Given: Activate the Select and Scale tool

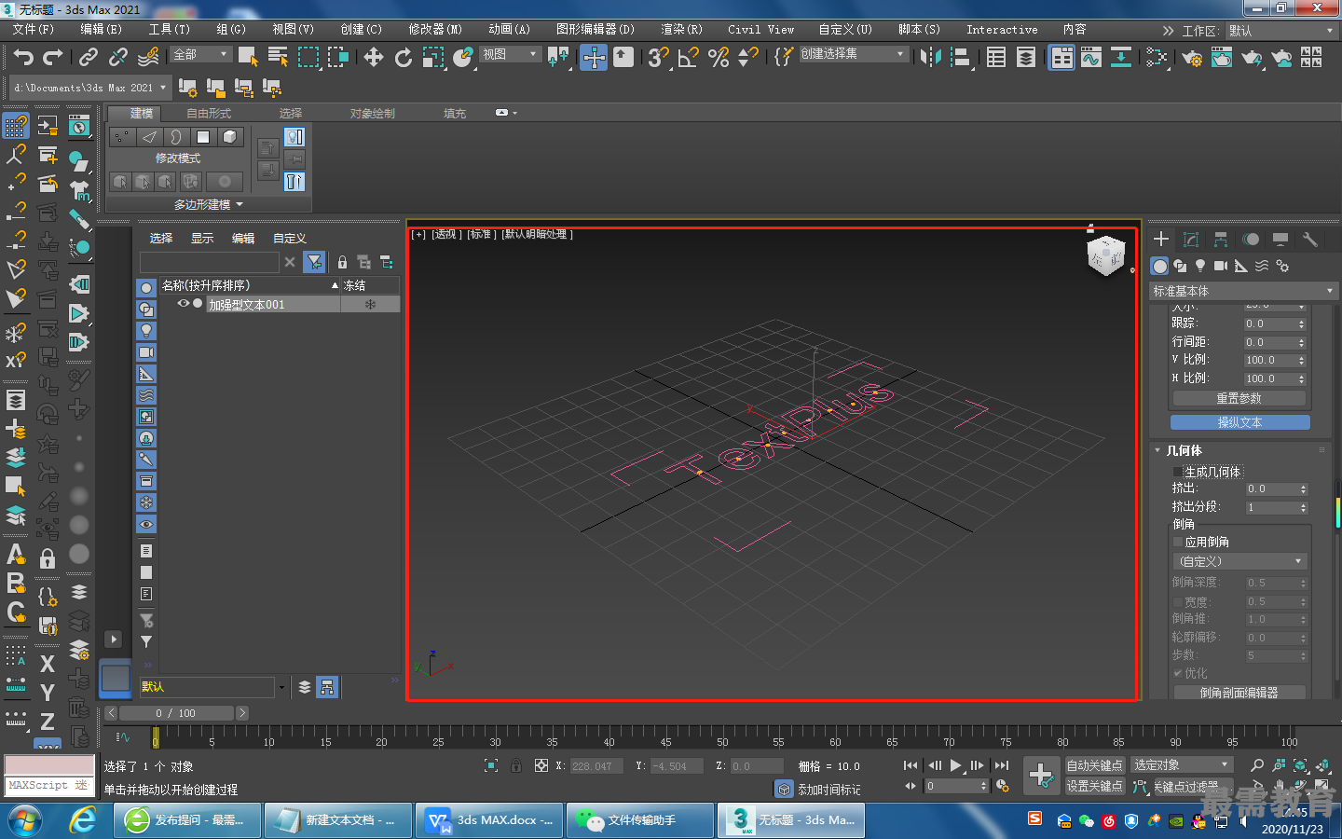Looking at the screenshot, I should pyautogui.click(x=432, y=57).
